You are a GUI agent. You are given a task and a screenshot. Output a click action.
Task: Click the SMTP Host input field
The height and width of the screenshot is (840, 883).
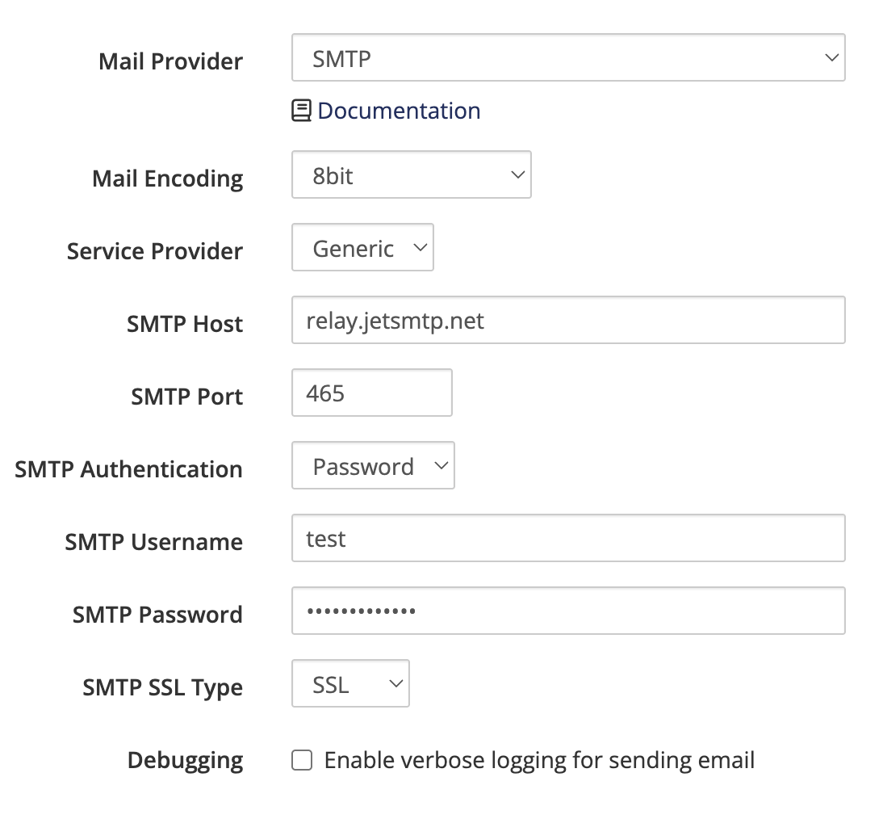[567, 320]
